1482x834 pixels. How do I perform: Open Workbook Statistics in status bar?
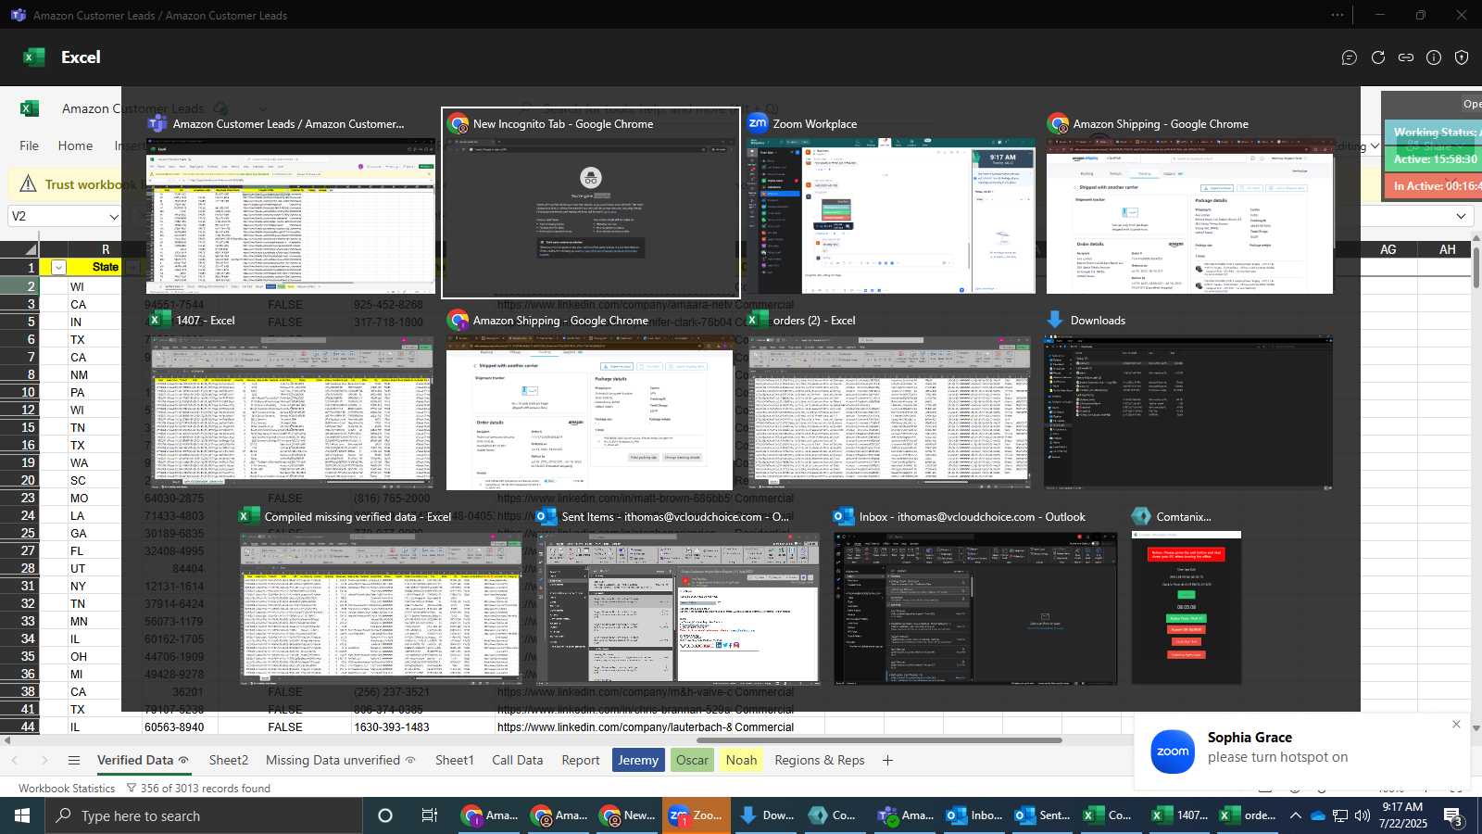point(67,789)
